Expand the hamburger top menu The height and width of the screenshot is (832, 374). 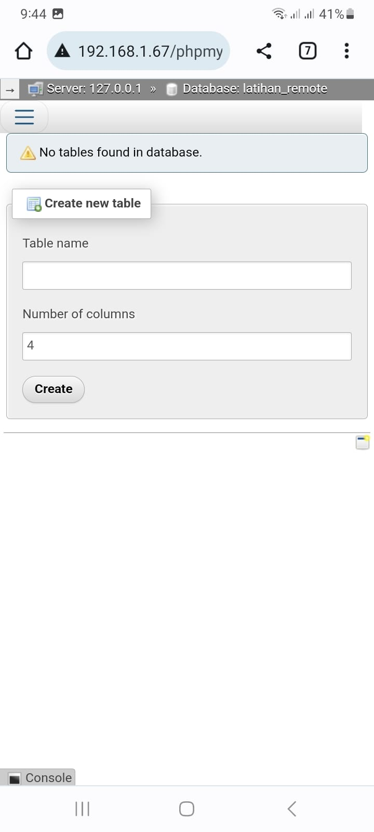(x=24, y=117)
